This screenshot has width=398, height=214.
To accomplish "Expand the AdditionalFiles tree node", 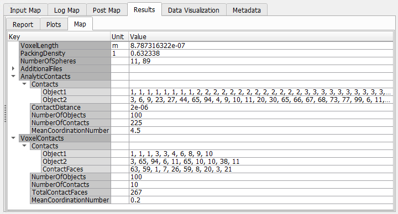I will click(13, 68).
